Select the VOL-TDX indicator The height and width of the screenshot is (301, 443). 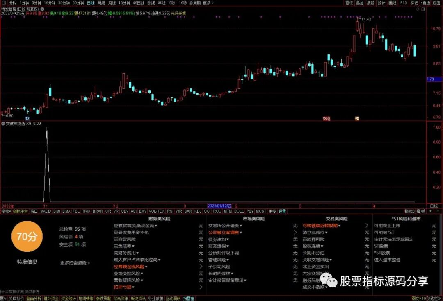click(157, 211)
